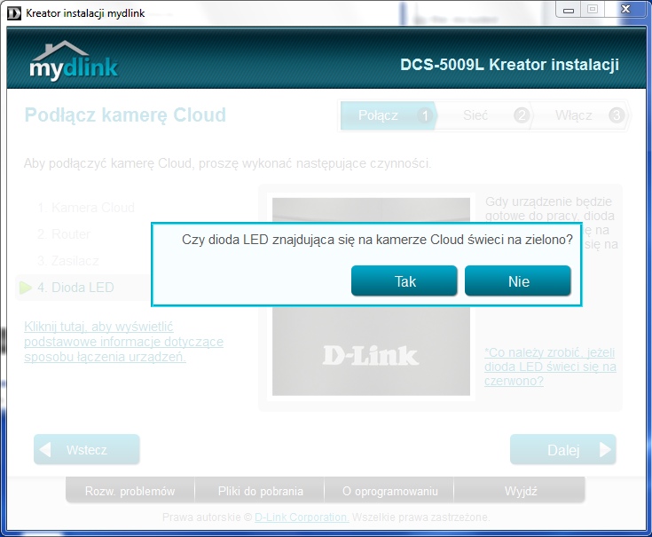Click the right arrow icon on Dalej
The width and height of the screenshot is (652, 537).
[x=605, y=450]
